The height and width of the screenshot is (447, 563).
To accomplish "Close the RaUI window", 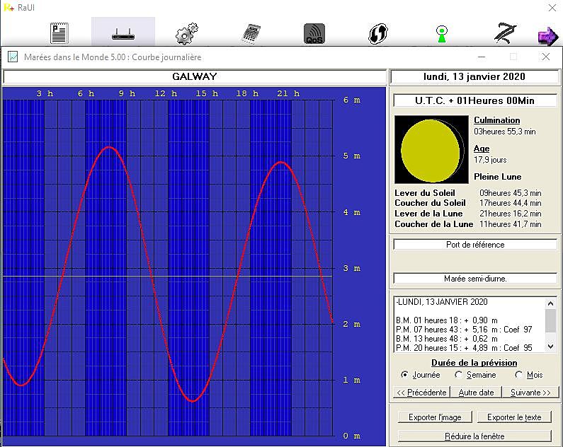I will coord(552,8).
